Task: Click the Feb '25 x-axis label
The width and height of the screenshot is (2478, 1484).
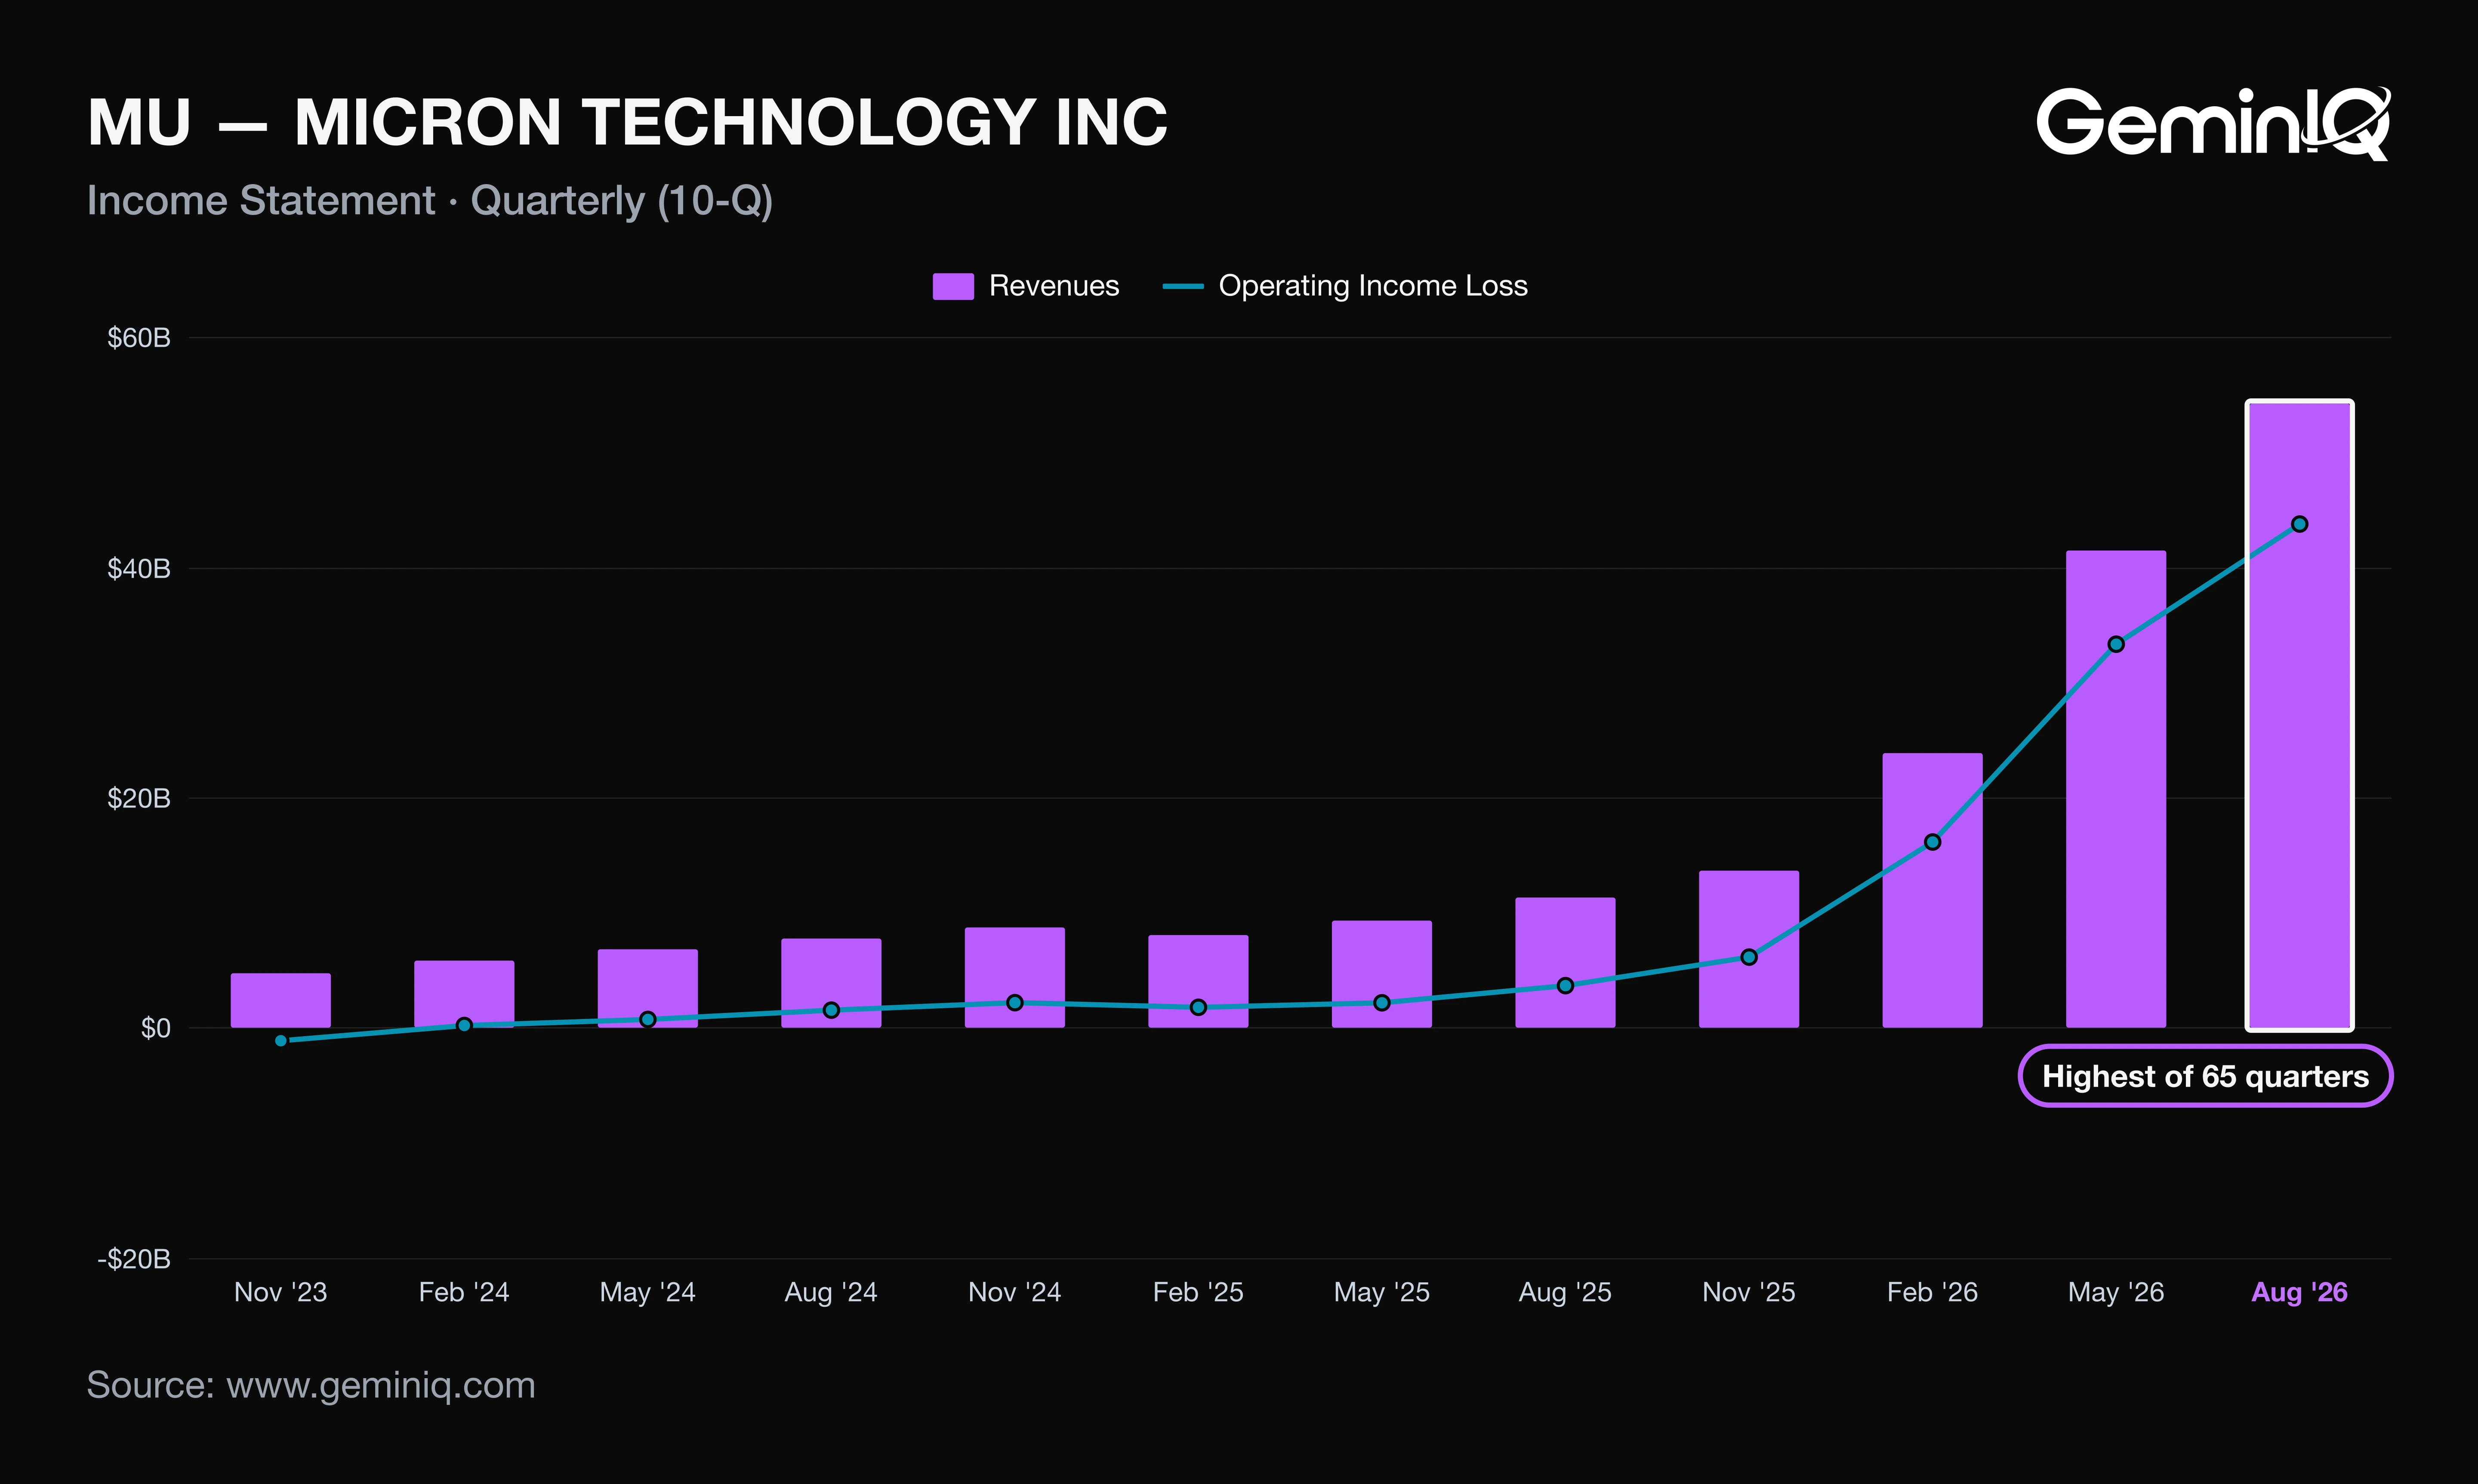Action: pyautogui.click(x=1198, y=1292)
